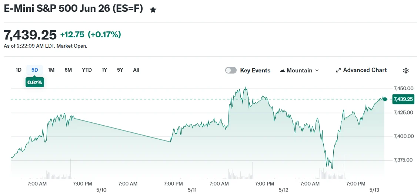
Task: Click the E-Mini S&P 500 title
Action: [x=73, y=8]
